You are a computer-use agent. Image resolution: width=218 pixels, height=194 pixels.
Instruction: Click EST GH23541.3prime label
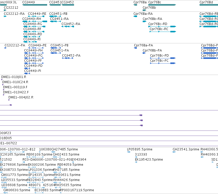point(186,149)
